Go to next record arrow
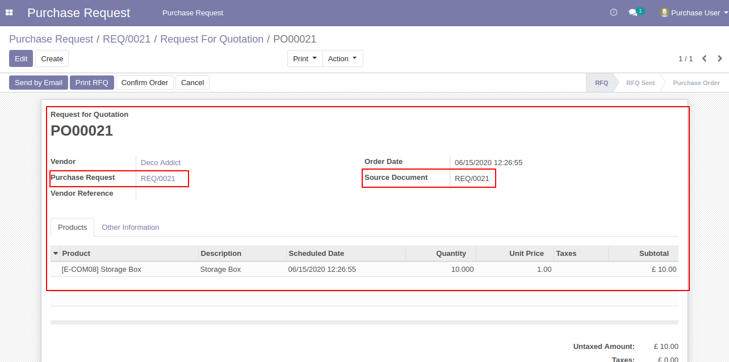This screenshot has height=362, width=729. coord(720,58)
